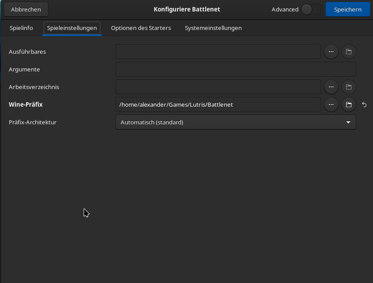The image size is (373, 283).
Task: Click the Wine-Präfix label
Action: (26, 104)
